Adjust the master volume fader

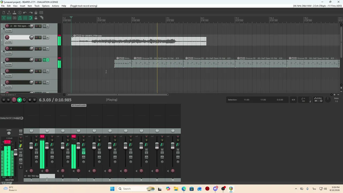point(16,153)
